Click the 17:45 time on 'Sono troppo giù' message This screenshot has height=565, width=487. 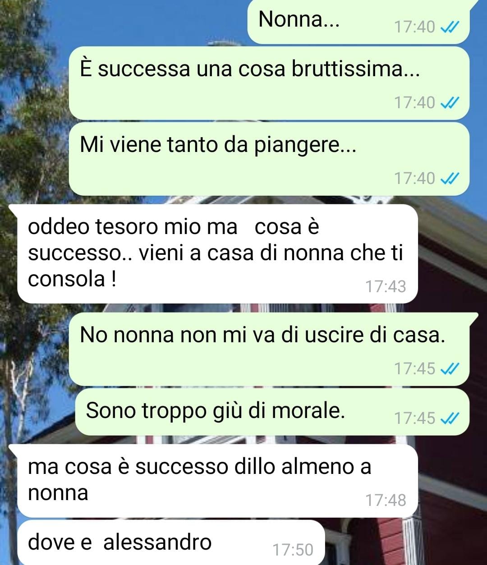pyautogui.click(x=415, y=418)
